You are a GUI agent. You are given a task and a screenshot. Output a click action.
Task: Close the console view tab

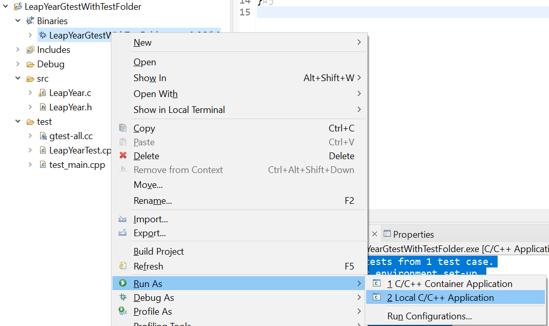[374, 234]
